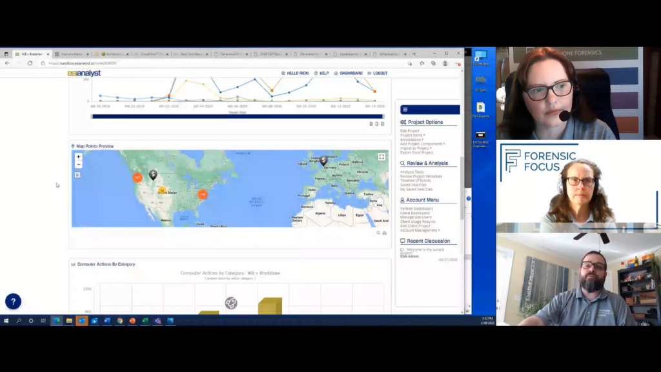The image size is (661, 372).
Task: Click the browser favorites star icon
Action: point(422,63)
